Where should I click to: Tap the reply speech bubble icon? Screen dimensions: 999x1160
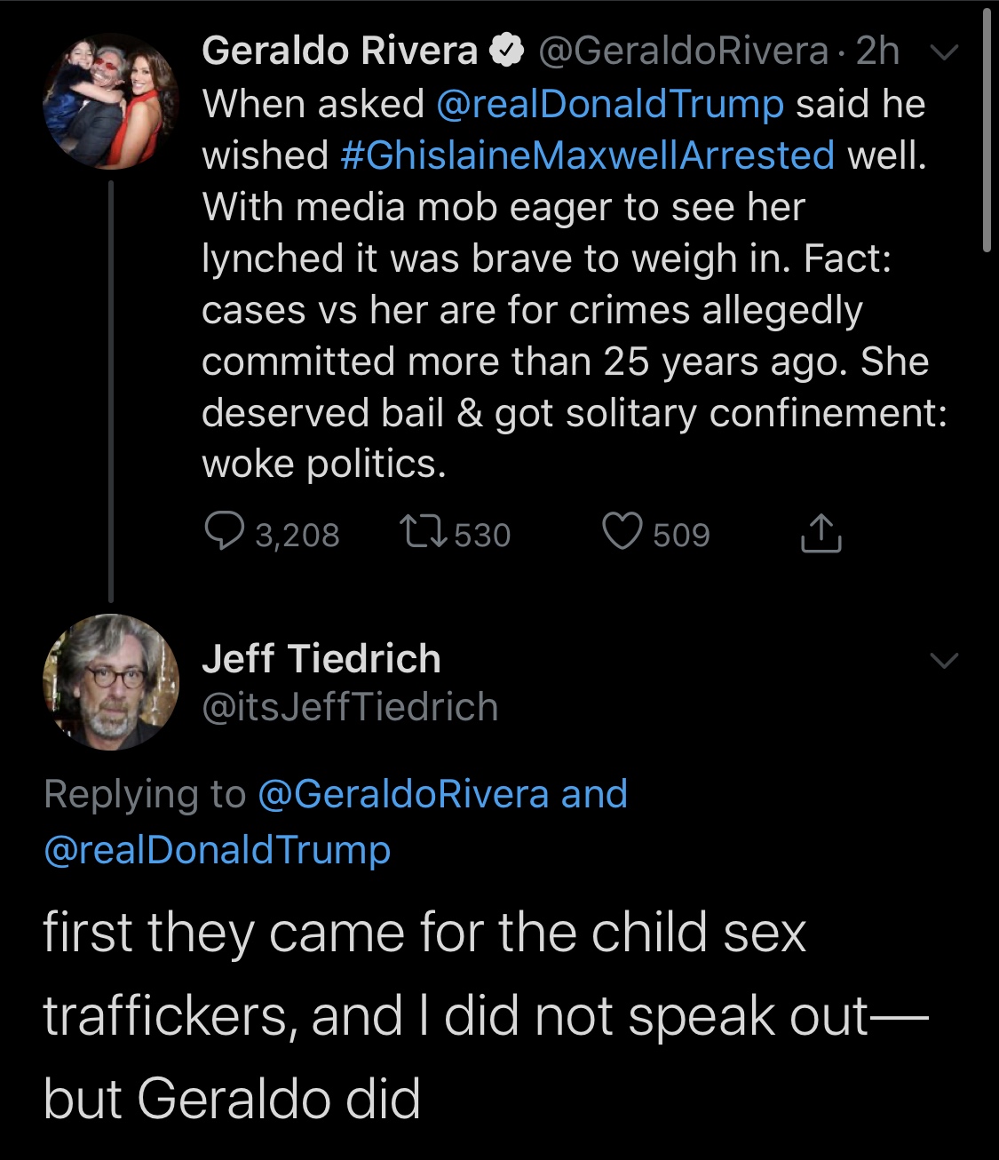pyautogui.click(x=225, y=532)
